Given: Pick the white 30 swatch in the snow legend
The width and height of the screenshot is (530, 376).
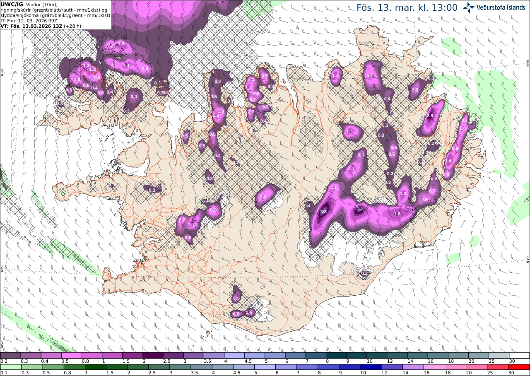Looking at the screenshot, I should pos(519,355).
